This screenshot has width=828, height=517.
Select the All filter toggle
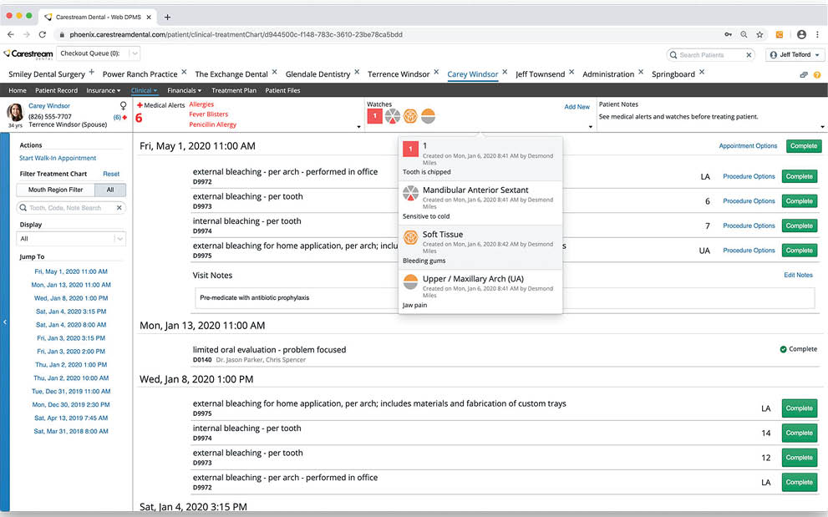click(109, 190)
